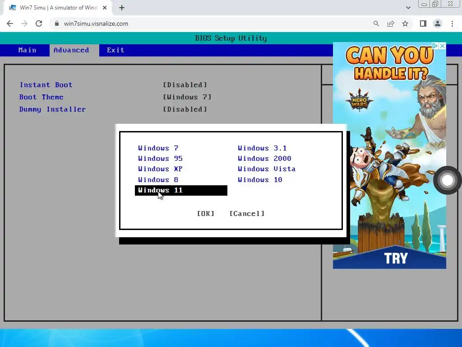
Task: Choose the highlighted Windows 11 option
Action: click(x=181, y=190)
